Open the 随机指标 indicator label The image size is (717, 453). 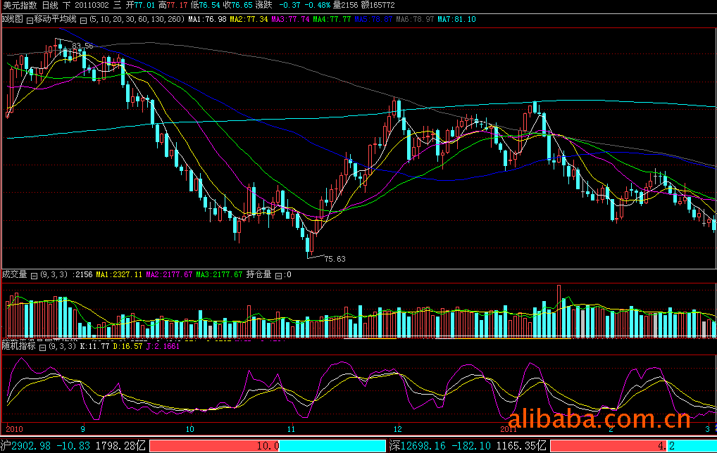point(18,347)
